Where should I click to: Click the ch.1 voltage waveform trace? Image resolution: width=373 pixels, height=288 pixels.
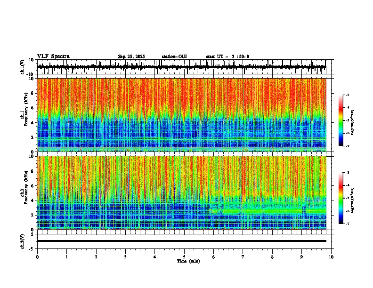[x=181, y=67]
